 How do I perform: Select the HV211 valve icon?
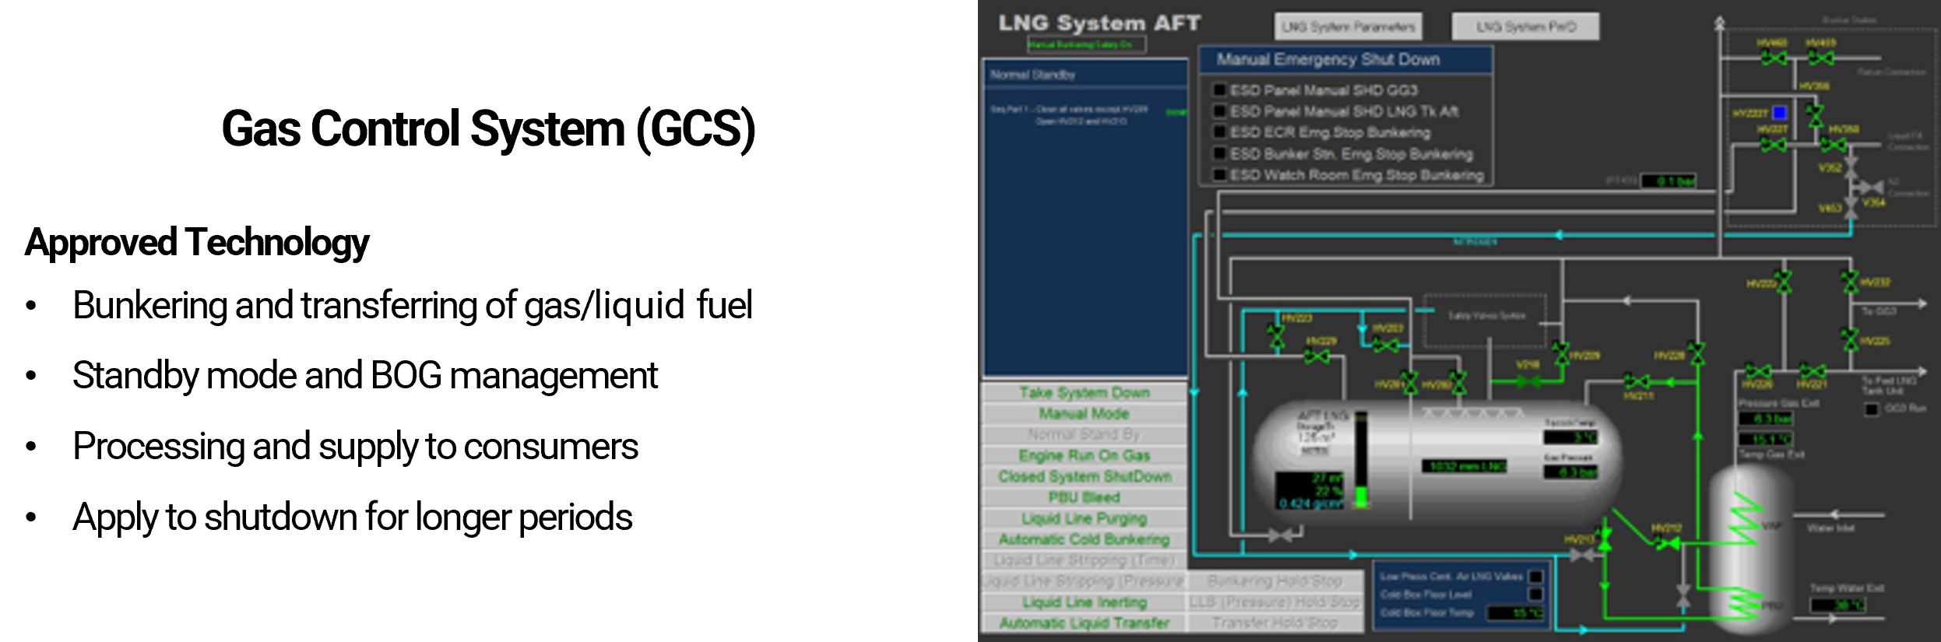1637,382
